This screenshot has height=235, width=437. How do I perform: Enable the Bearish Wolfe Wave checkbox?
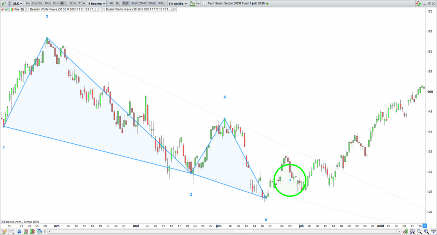pos(28,9)
